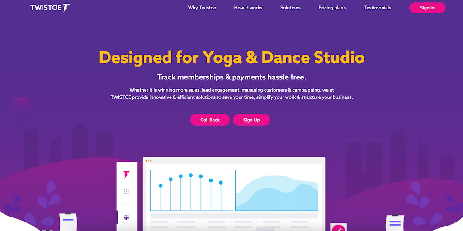Open the Why Twistoe menu item

tap(202, 8)
